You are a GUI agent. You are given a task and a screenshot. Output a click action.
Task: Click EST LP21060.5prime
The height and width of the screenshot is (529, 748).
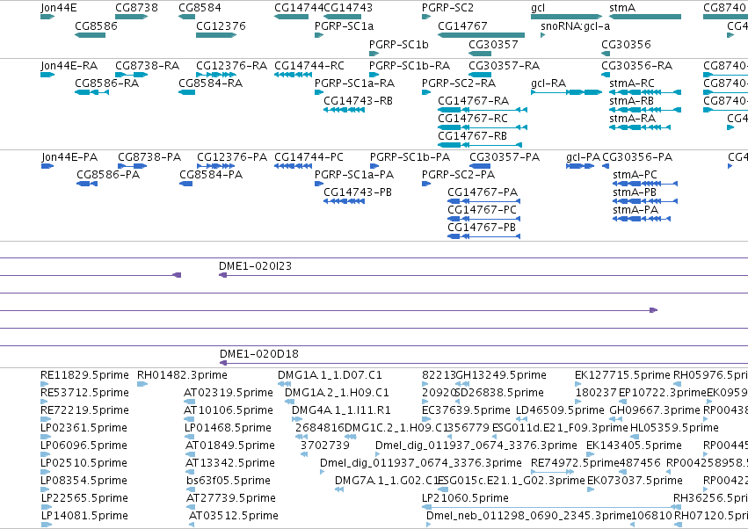point(465,498)
